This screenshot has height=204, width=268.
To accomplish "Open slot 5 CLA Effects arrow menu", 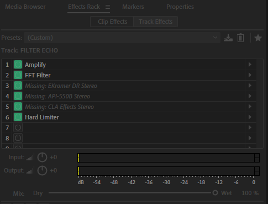I will (250, 107).
